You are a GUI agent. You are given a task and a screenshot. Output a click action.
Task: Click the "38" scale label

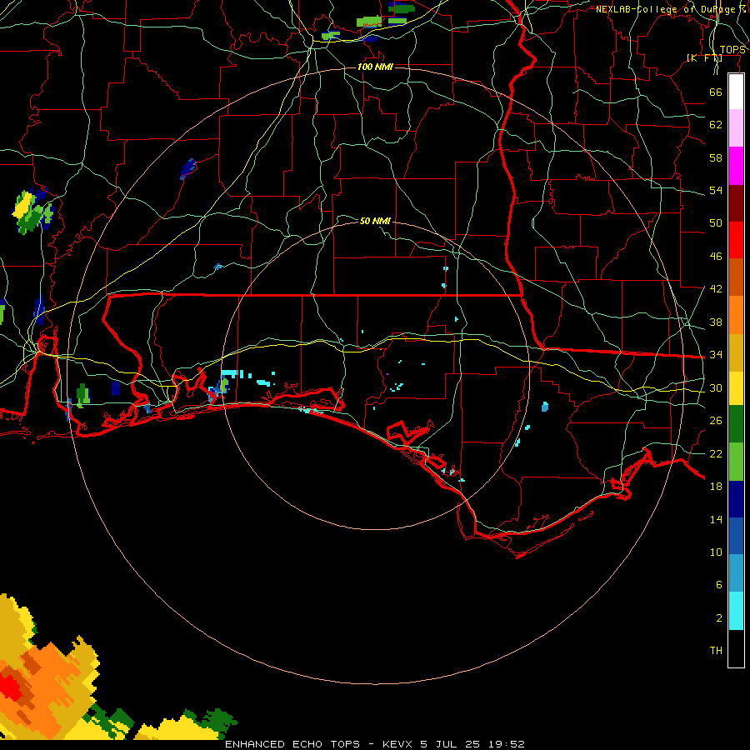click(x=716, y=322)
